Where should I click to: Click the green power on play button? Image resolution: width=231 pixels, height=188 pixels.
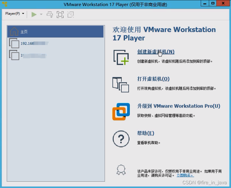point(34,14)
